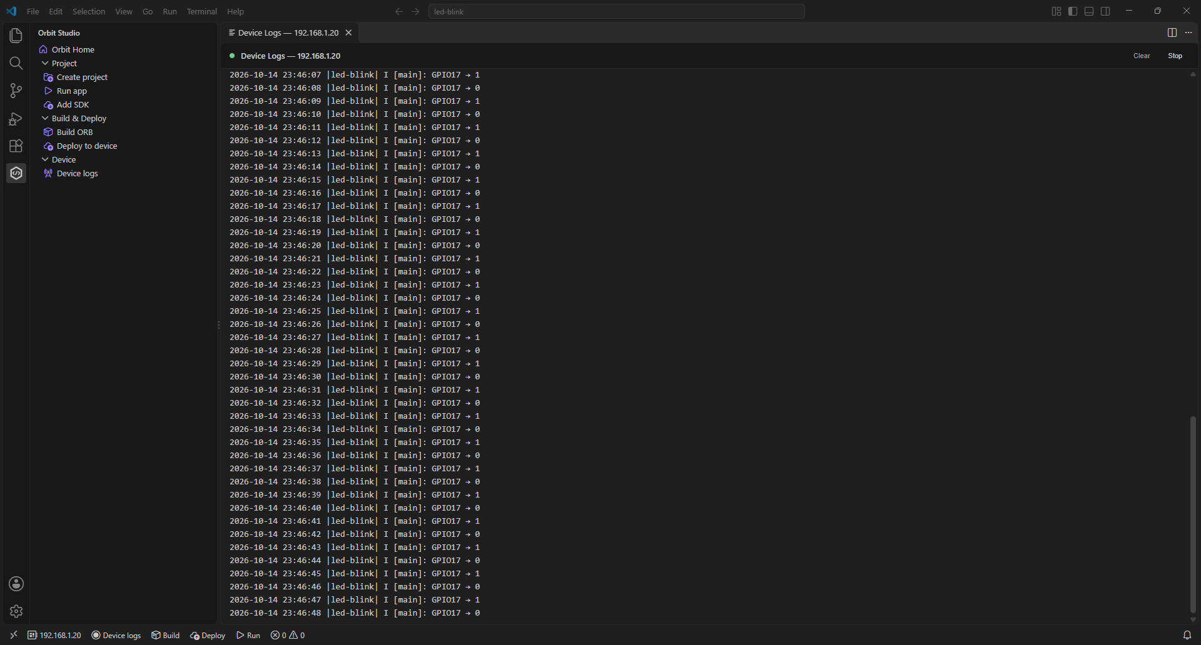Open notifications bell in status bar
Screen dimensions: 1201x645
coord(1187,635)
